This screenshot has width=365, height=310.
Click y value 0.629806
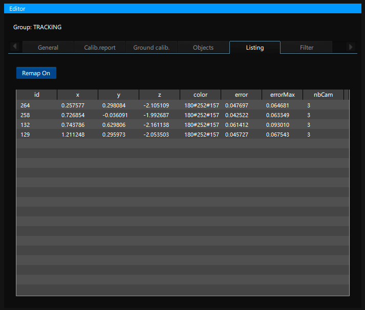[x=114, y=125]
